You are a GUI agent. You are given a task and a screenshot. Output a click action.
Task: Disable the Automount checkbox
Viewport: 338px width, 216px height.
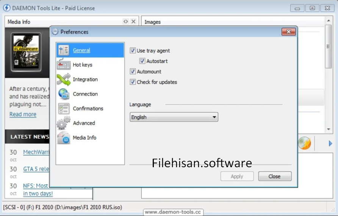point(133,71)
